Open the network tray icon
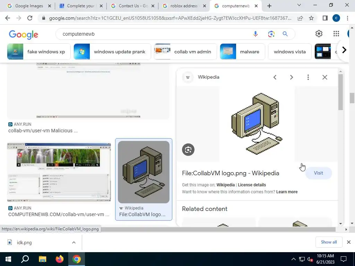 pyautogui.click(x=302, y=259)
